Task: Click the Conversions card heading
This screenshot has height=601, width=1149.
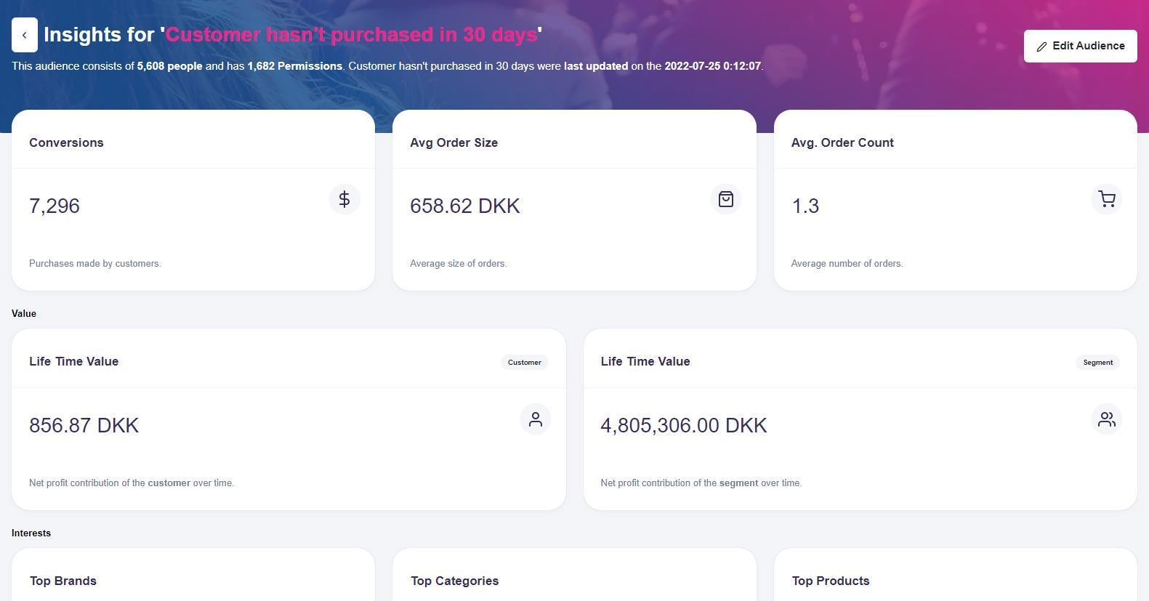Action: (66, 142)
